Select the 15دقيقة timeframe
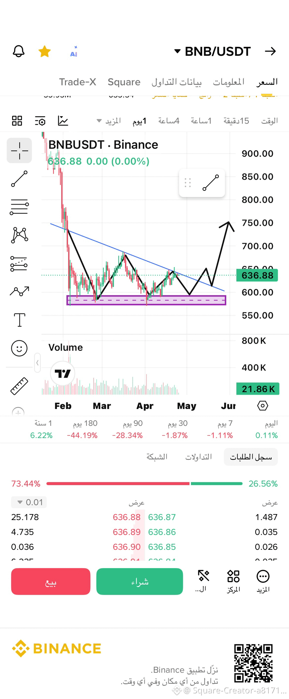This screenshot has height=699, width=289. point(236,121)
